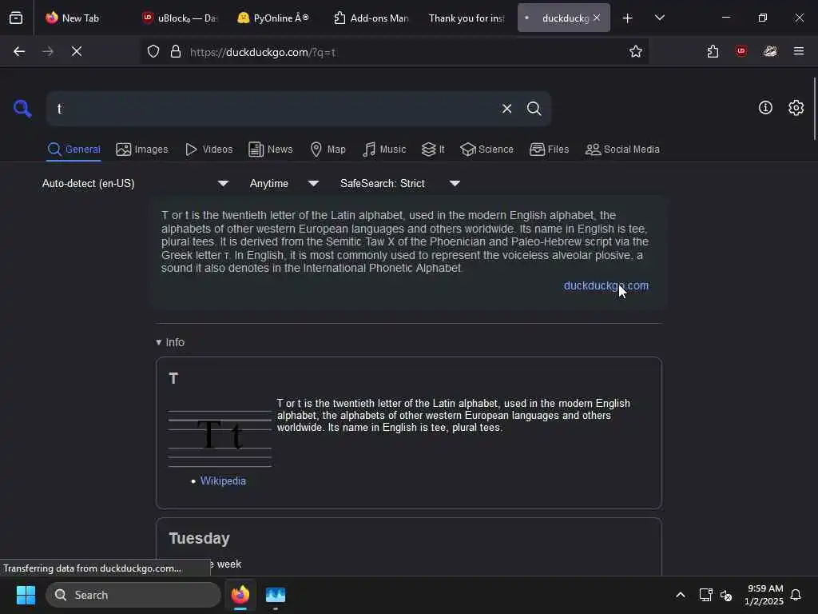The width and height of the screenshot is (818, 614).
Task: Select the Science search category
Action: coord(486,150)
